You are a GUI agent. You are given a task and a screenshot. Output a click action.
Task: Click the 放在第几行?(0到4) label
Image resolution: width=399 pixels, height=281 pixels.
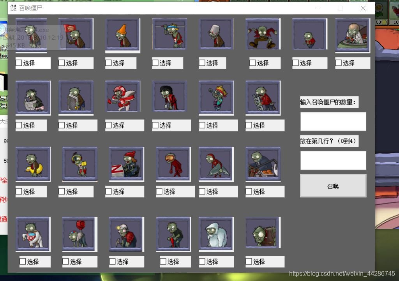pyautogui.click(x=329, y=141)
